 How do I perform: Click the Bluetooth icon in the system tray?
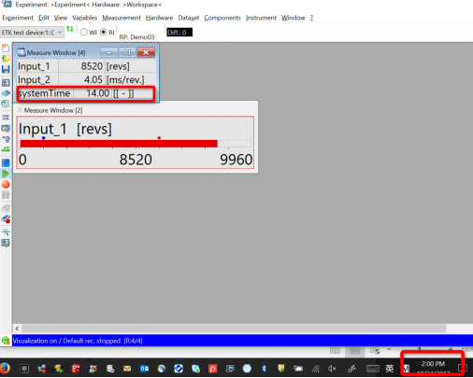pos(264,369)
